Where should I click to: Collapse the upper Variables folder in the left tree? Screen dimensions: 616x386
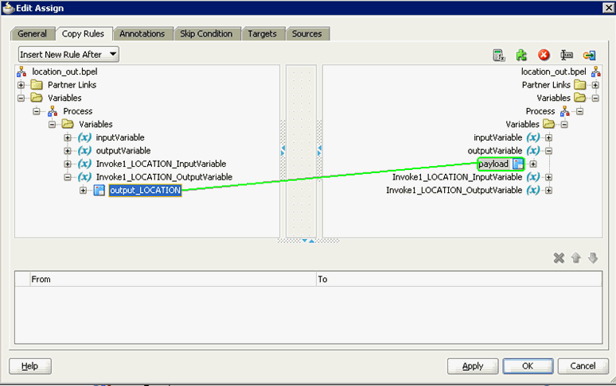click(21, 98)
